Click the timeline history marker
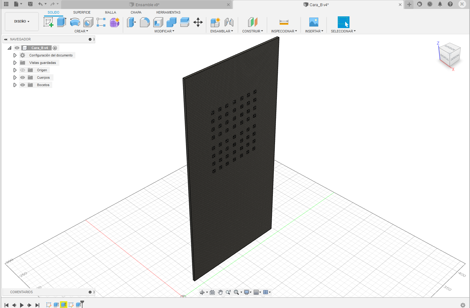This screenshot has width=470, height=308. click(x=82, y=304)
